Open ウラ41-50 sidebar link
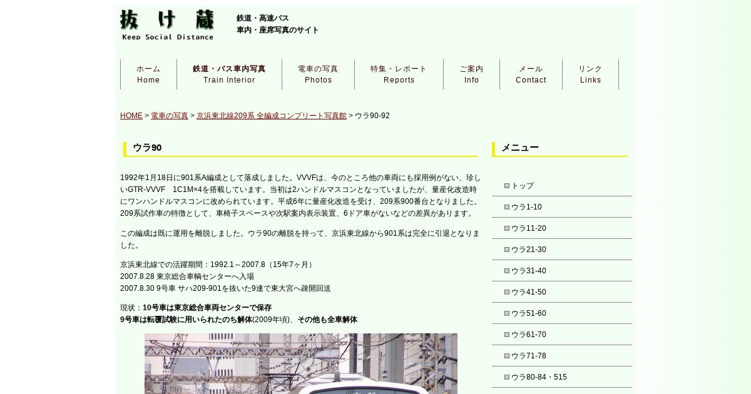 (562, 292)
